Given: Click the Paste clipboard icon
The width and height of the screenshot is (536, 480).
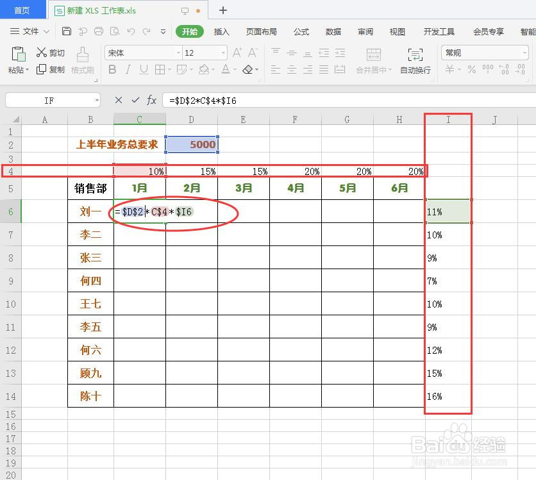Looking at the screenshot, I should [19, 54].
